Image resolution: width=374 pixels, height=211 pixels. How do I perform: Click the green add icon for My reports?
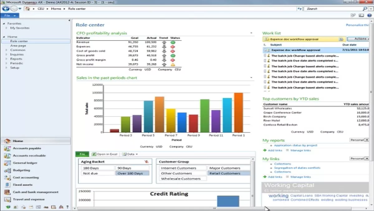pos(265,150)
